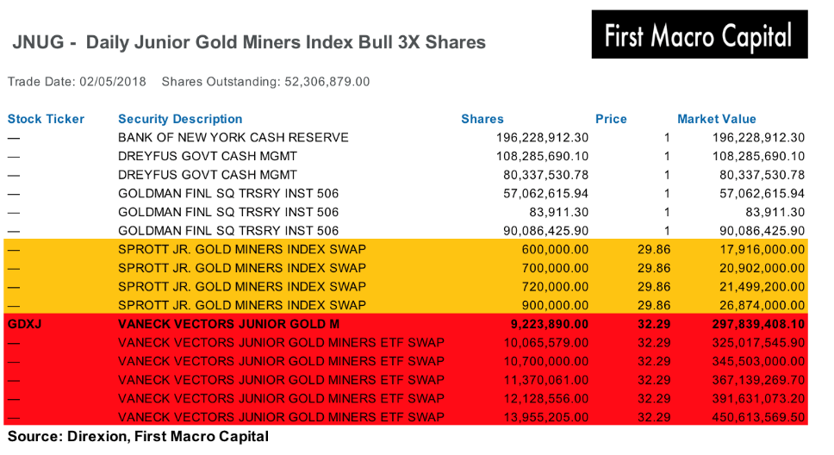Select the 26,874,000.00 market value cell
This screenshot has width=834, height=455.
[x=762, y=305]
